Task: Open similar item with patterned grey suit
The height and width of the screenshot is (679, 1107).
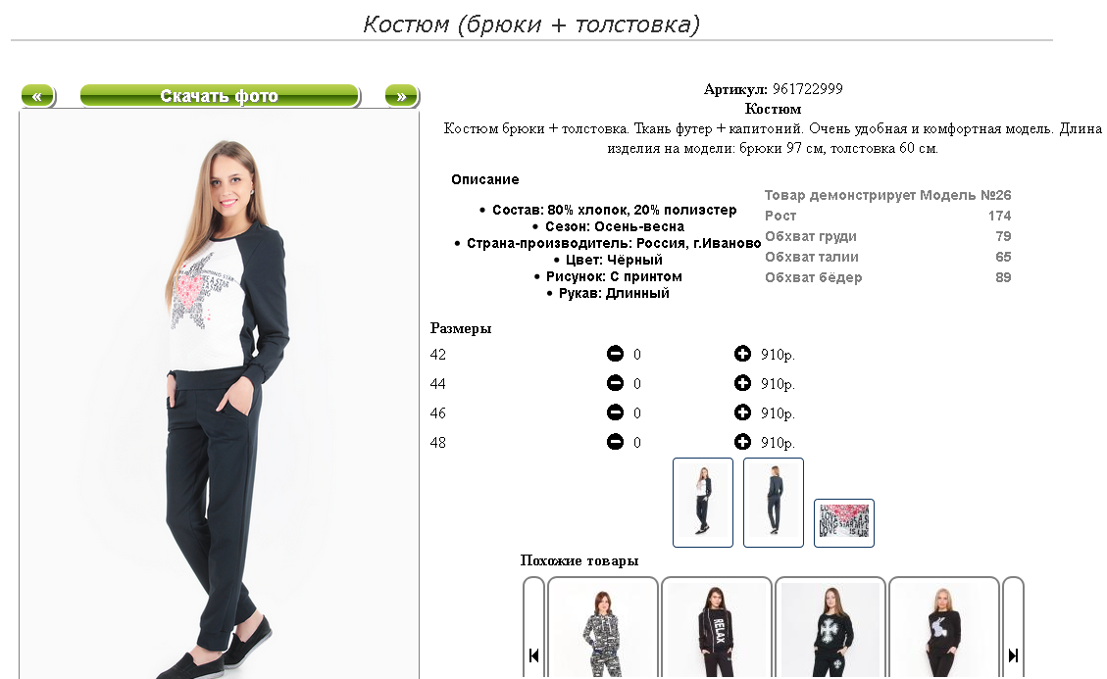Action: (603, 628)
